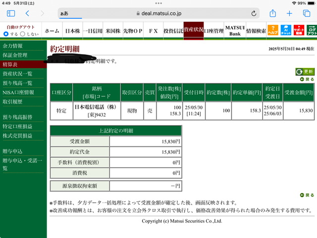Viewport: 317px width, 238px height.
Task: Tap the three-dot multitasking control at top
Action: pyautogui.click(x=158, y=3)
